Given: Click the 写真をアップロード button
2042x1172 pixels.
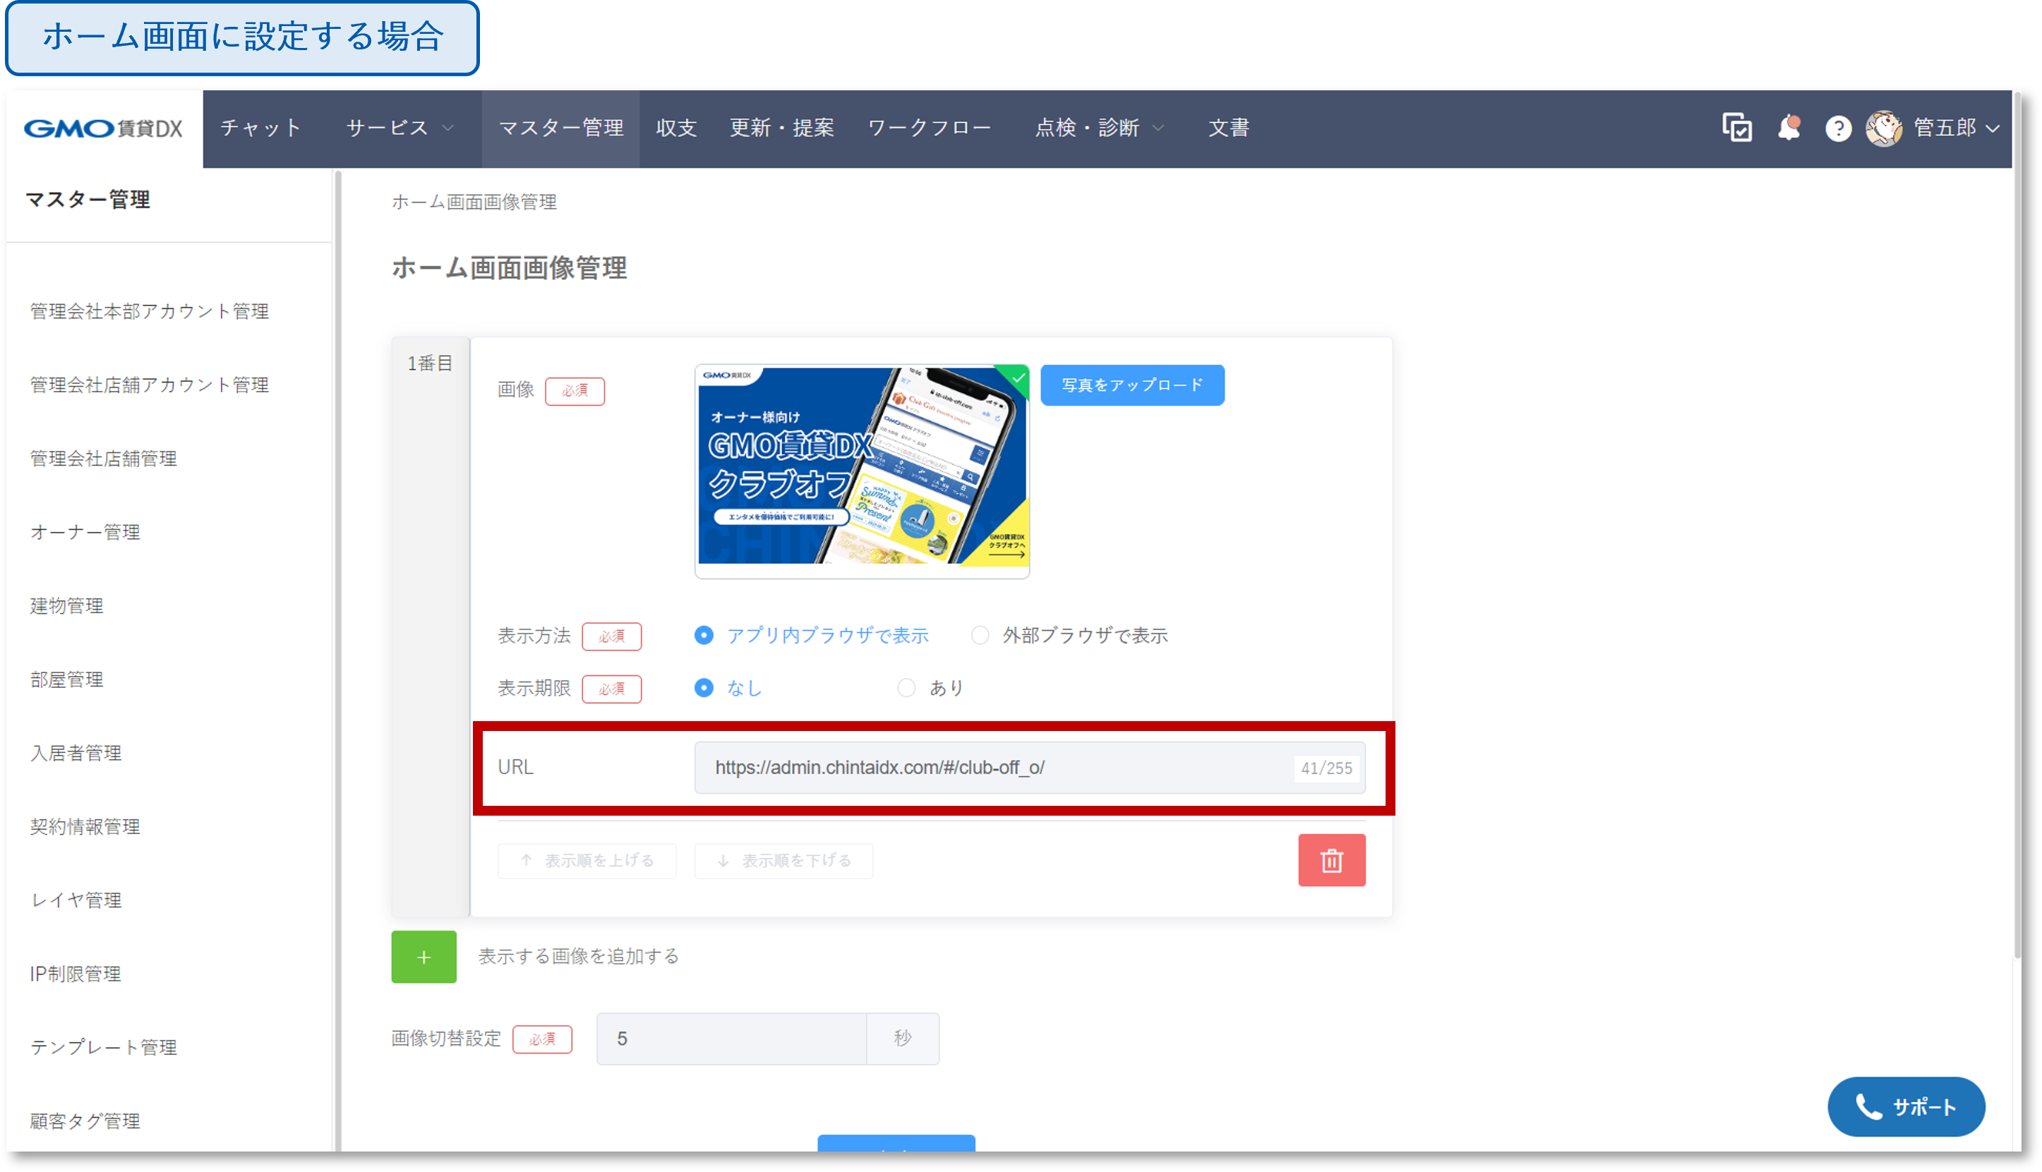Looking at the screenshot, I should (x=1131, y=385).
